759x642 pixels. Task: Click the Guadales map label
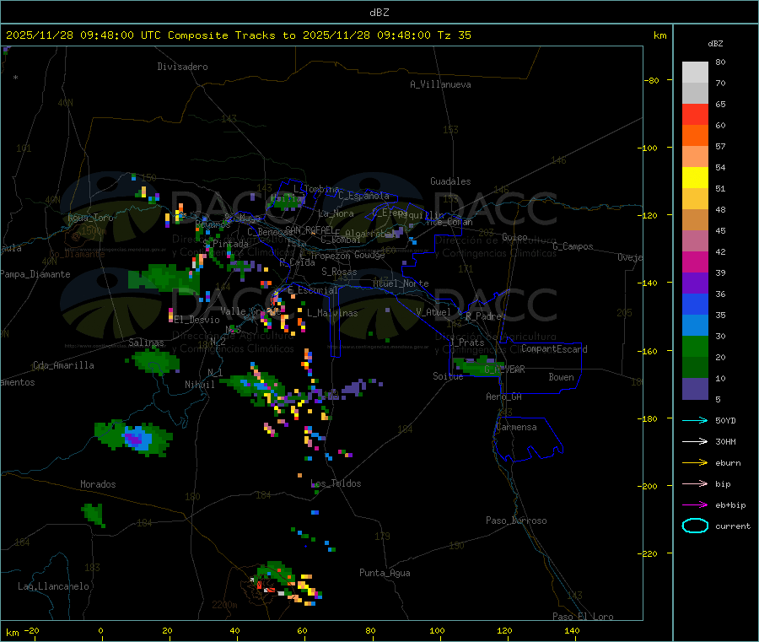(450, 181)
